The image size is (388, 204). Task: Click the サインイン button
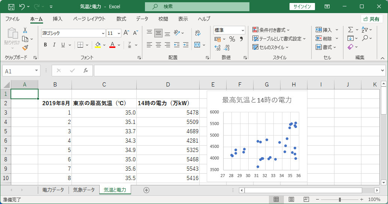point(302,7)
